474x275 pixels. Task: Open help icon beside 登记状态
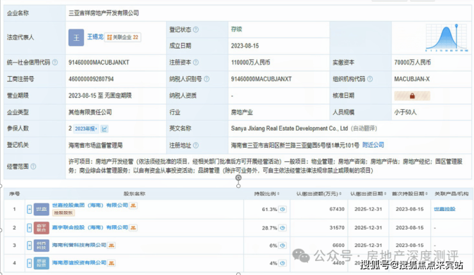point(196,29)
